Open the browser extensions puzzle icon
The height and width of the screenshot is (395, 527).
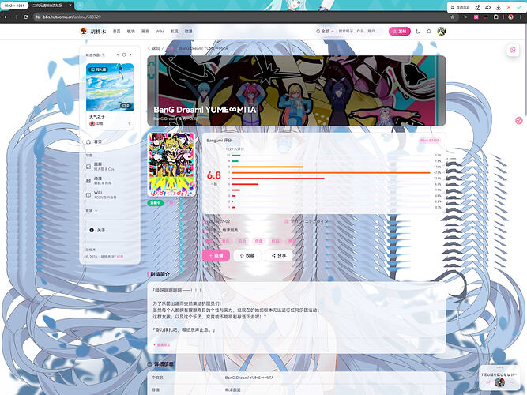click(x=495, y=17)
